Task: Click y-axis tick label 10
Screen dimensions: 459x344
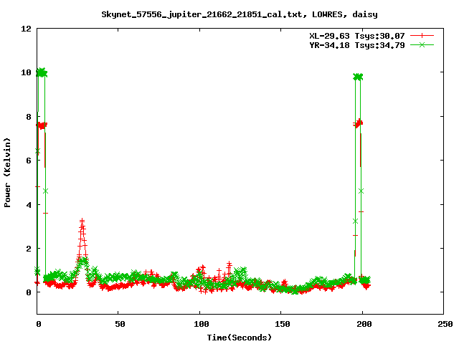Action: pos(26,72)
